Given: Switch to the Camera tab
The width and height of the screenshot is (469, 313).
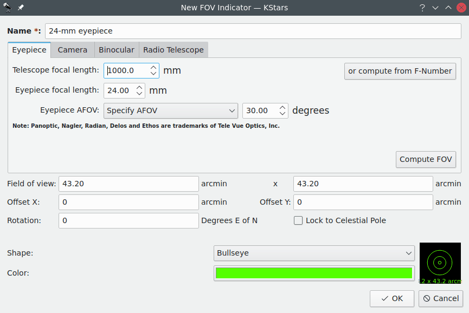Looking at the screenshot, I should point(73,50).
